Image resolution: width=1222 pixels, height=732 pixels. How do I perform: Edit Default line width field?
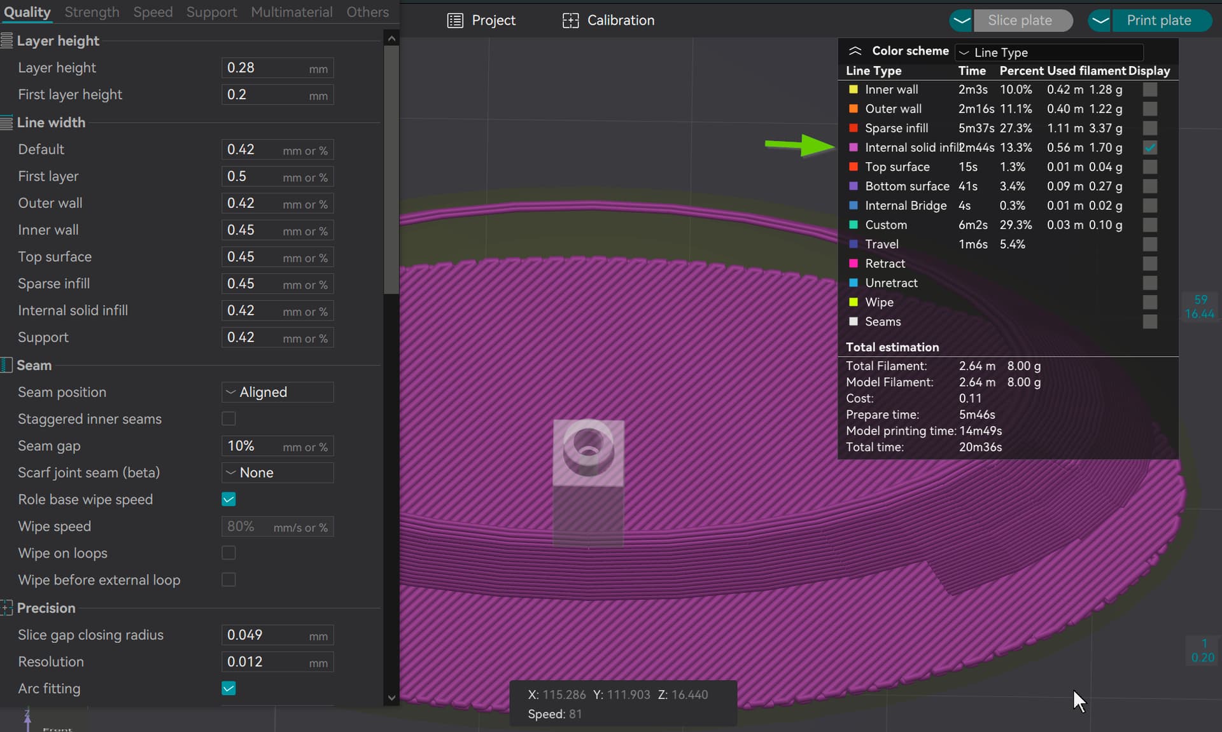(277, 149)
